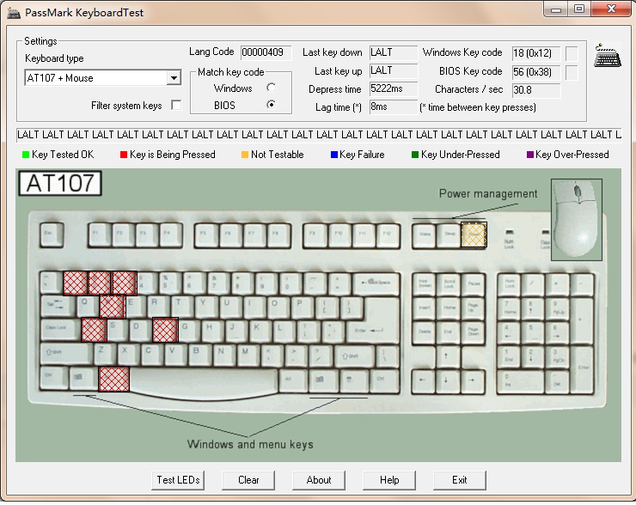Click the orange Not Testable swatch
This screenshot has height=505, width=636.
click(245, 155)
